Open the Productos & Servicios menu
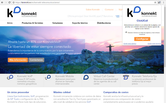This screenshot has height=103, width=166. 32,23
